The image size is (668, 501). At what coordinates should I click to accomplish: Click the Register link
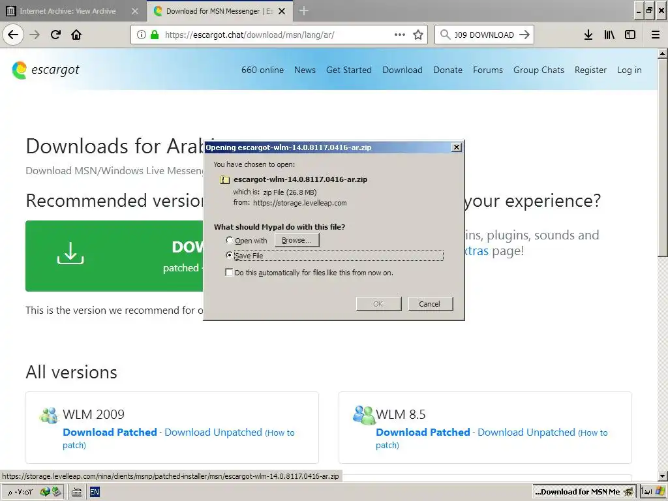(590, 70)
